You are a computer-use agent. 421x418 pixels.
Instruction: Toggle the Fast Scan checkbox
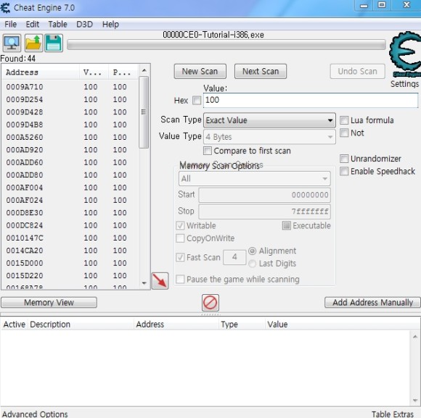[180, 257]
